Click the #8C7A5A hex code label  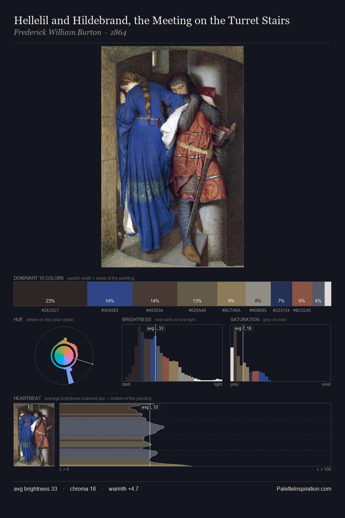click(231, 310)
